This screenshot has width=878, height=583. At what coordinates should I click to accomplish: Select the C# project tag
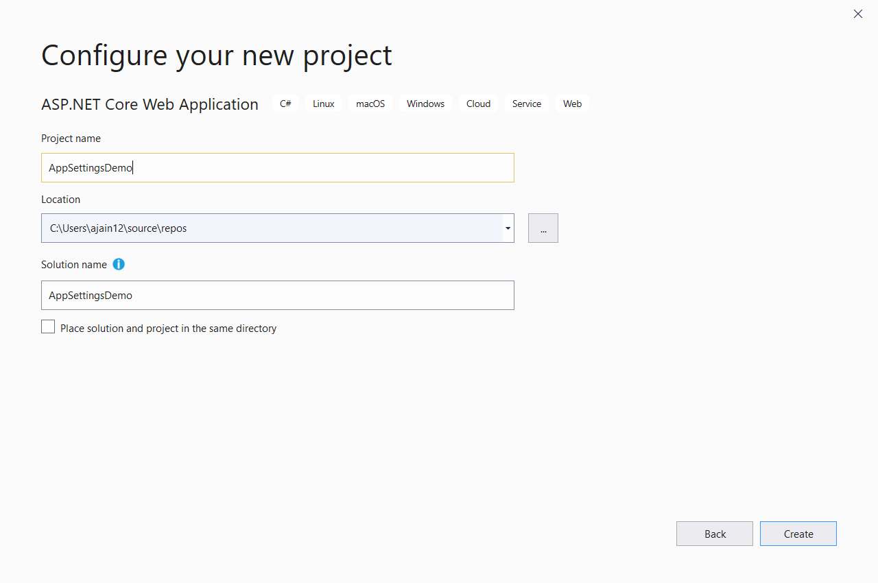[x=285, y=104]
